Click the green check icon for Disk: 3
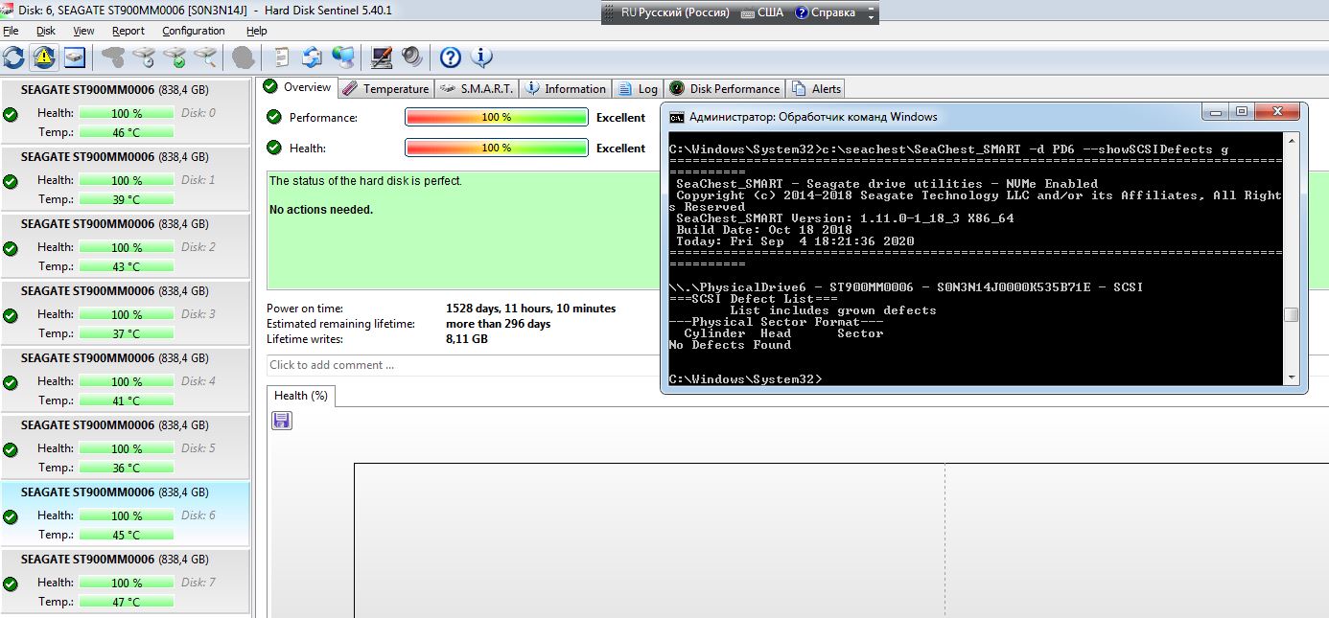The width and height of the screenshot is (1329, 618). 11,315
